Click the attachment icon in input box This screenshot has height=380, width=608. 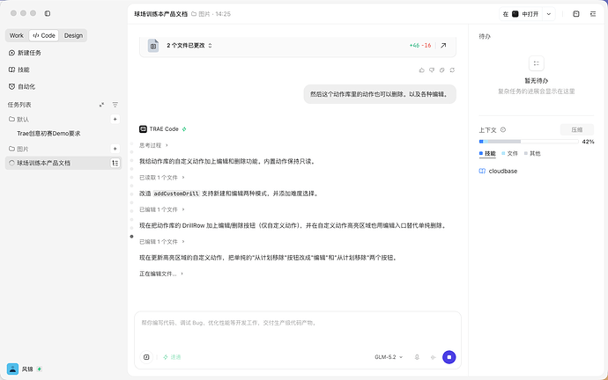pyautogui.click(x=146, y=357)
